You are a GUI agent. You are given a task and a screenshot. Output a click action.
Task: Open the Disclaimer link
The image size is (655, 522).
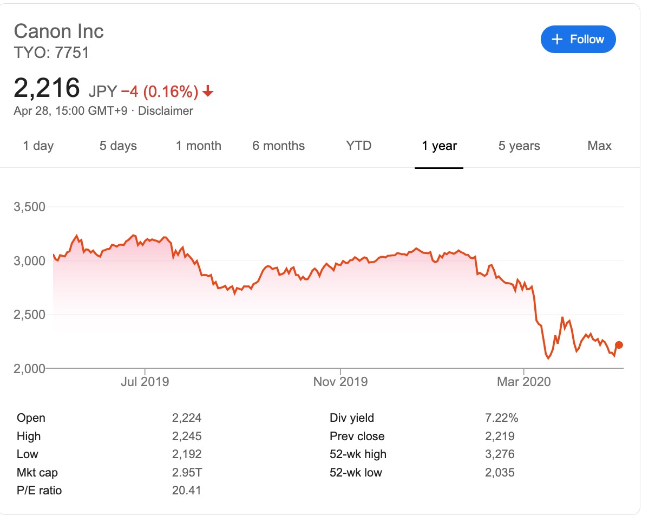[166, 111]
